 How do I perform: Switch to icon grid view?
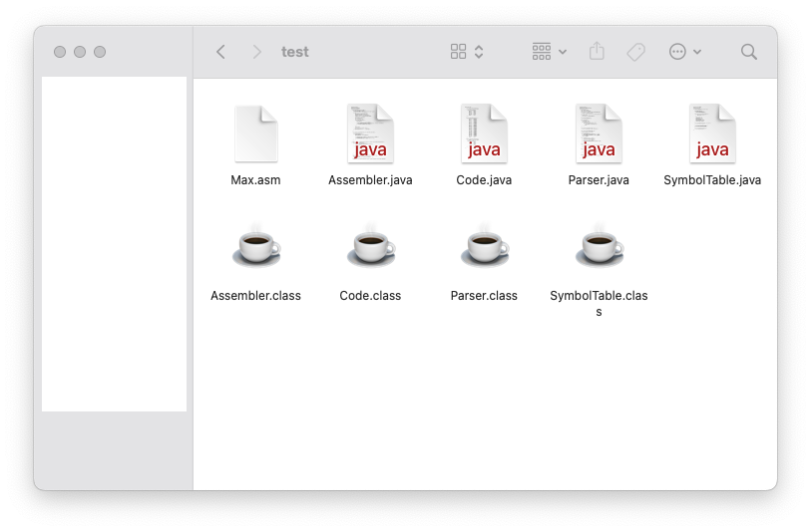(458, 52)
